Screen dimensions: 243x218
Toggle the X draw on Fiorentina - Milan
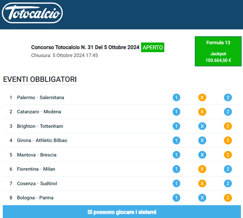point(202,169)
